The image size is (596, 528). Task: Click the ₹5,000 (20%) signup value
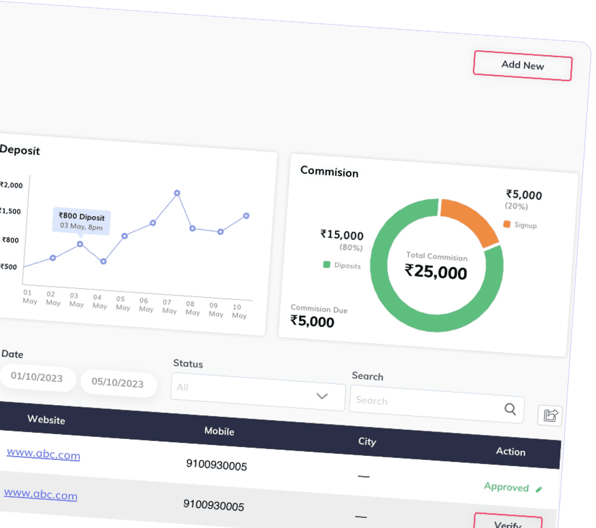(x=523, y=200)
